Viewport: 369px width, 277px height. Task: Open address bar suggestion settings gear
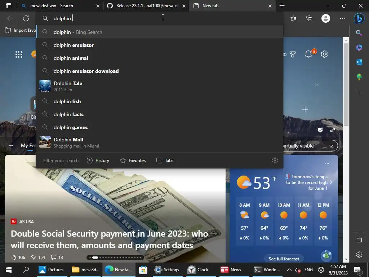[x=275, y=161]
